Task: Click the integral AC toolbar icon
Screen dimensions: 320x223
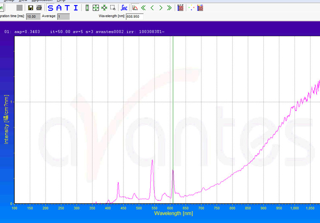Action: tap(124, 8)
